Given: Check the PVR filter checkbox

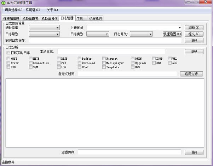Looking at the screenshot, I should pos(59,63).
